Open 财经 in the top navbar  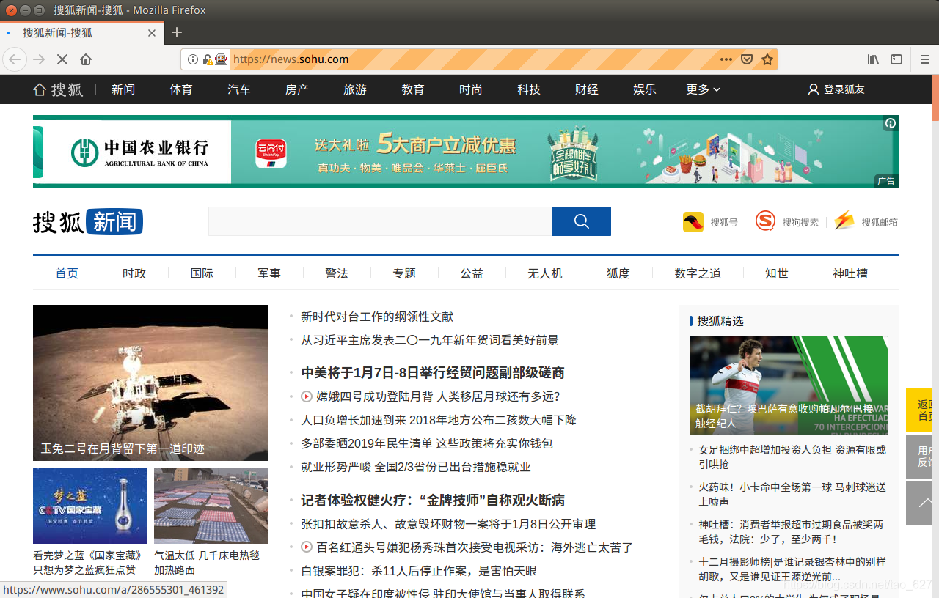click(x=587, y=89)
